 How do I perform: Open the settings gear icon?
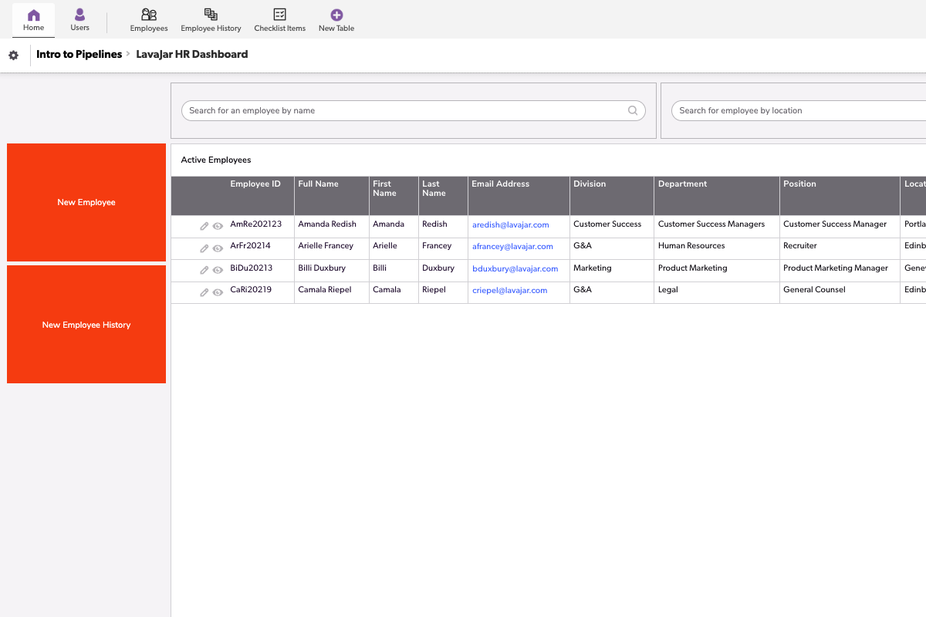tap(13, 56)
